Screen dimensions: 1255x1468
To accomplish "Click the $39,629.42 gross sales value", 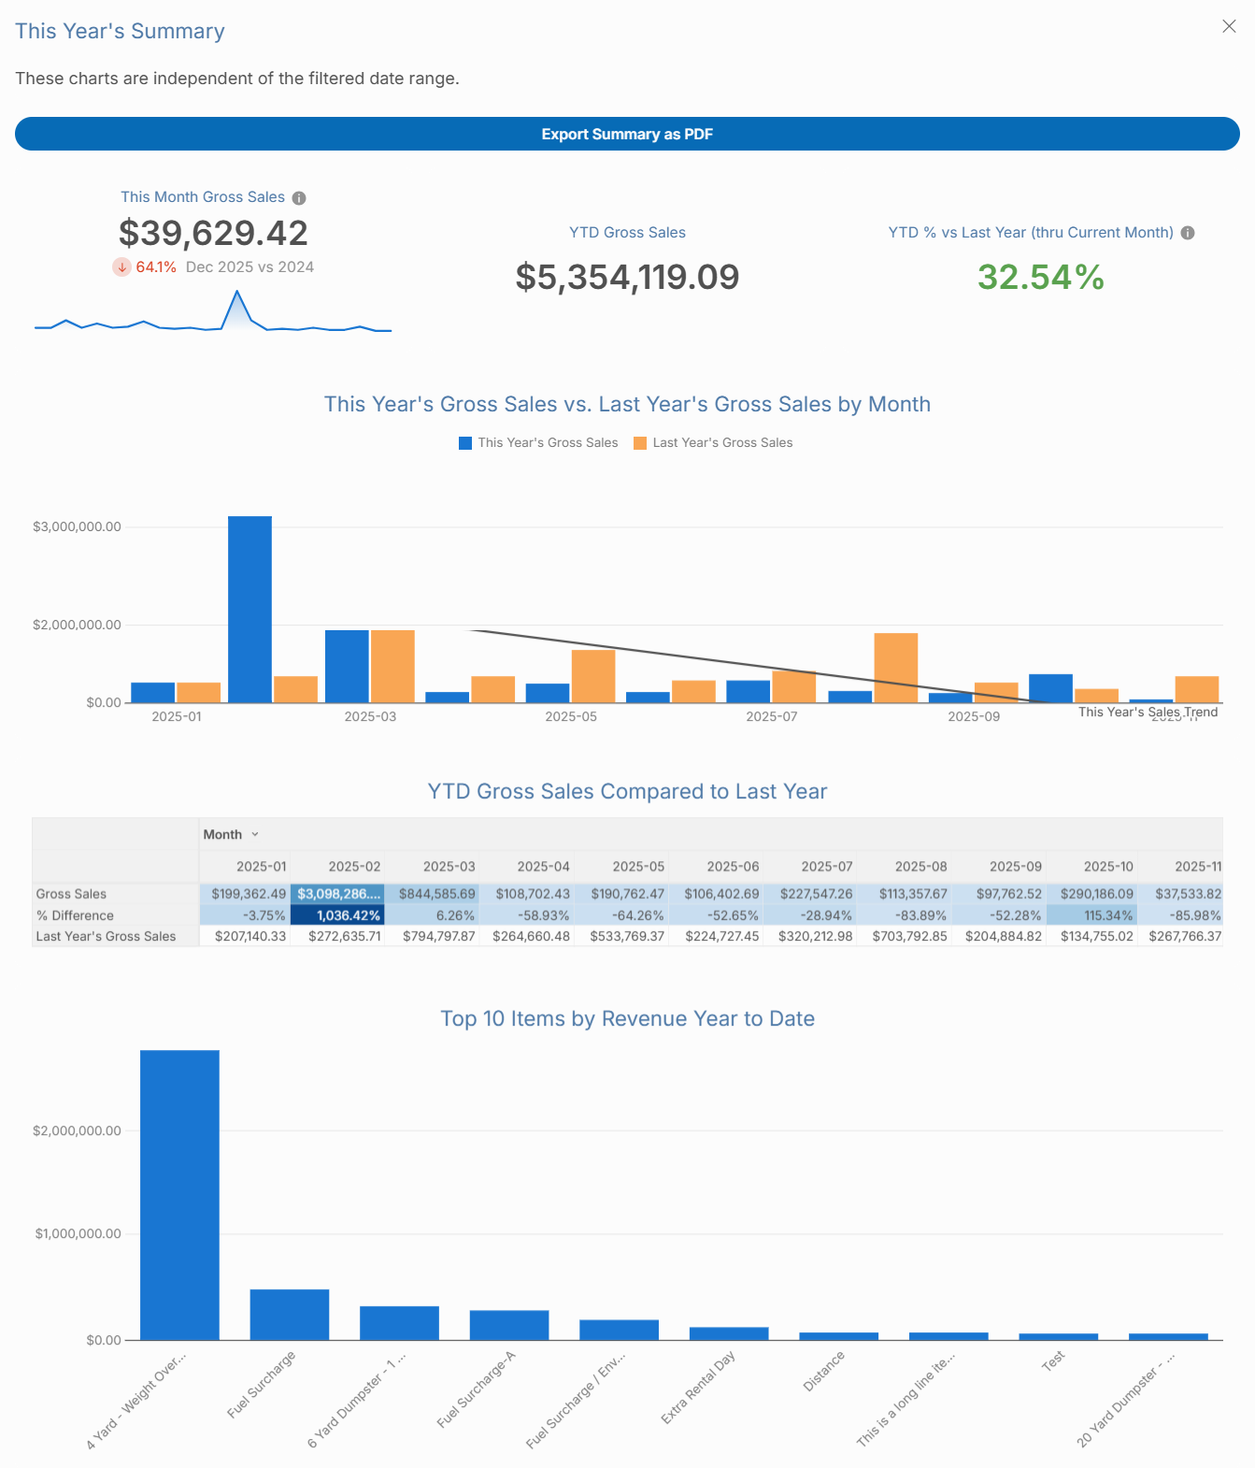I will click(x=213, y=233).
